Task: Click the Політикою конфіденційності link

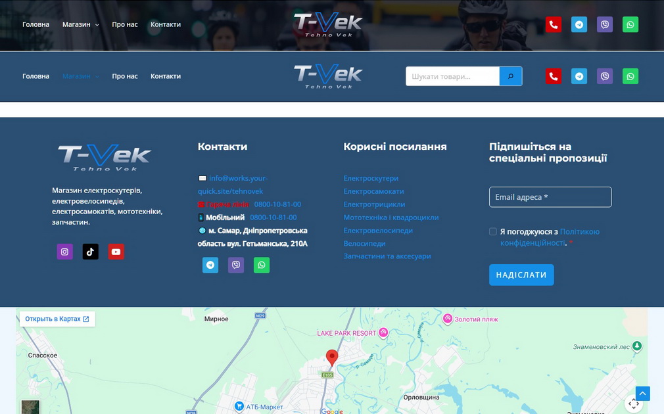Action: (x=550, y=237)
